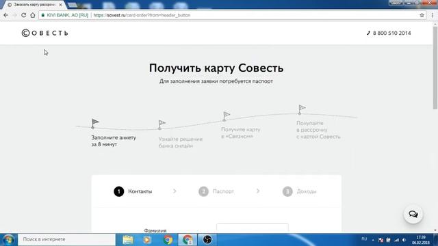This screenshot has height=246, width=438.
Task: Click the Совесть logo
Action: (x=45, y=33)
